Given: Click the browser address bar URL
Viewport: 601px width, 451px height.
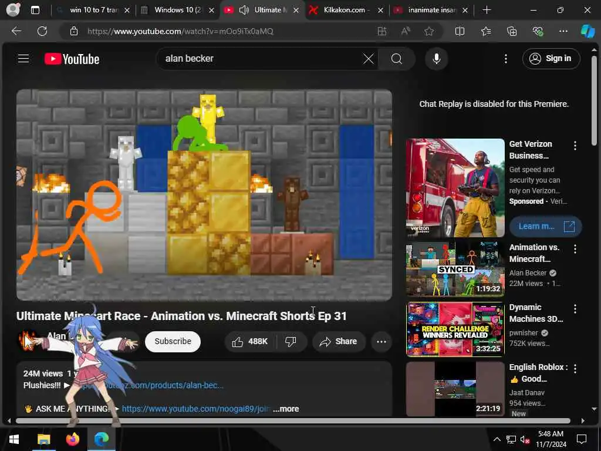Looking at the screenshot, I should (x=180, y=32).
